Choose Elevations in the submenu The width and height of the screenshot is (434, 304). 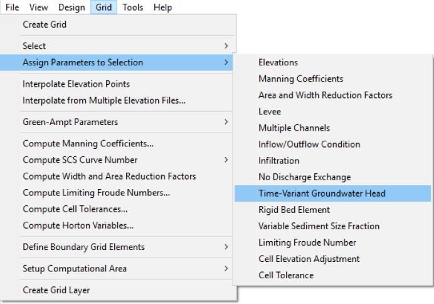pyautogui.click(x=278, y=63)
